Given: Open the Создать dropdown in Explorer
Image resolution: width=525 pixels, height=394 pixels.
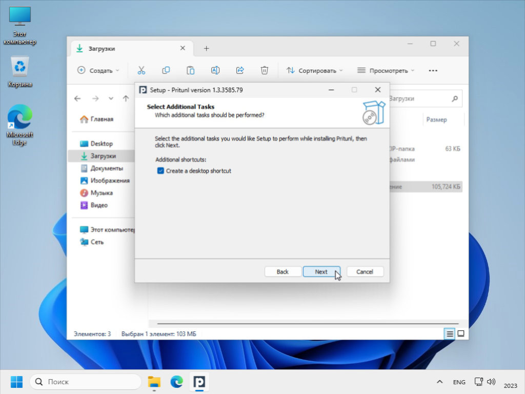Looking at the screenshot, I should pyautogui.click(x=98, y=70).
